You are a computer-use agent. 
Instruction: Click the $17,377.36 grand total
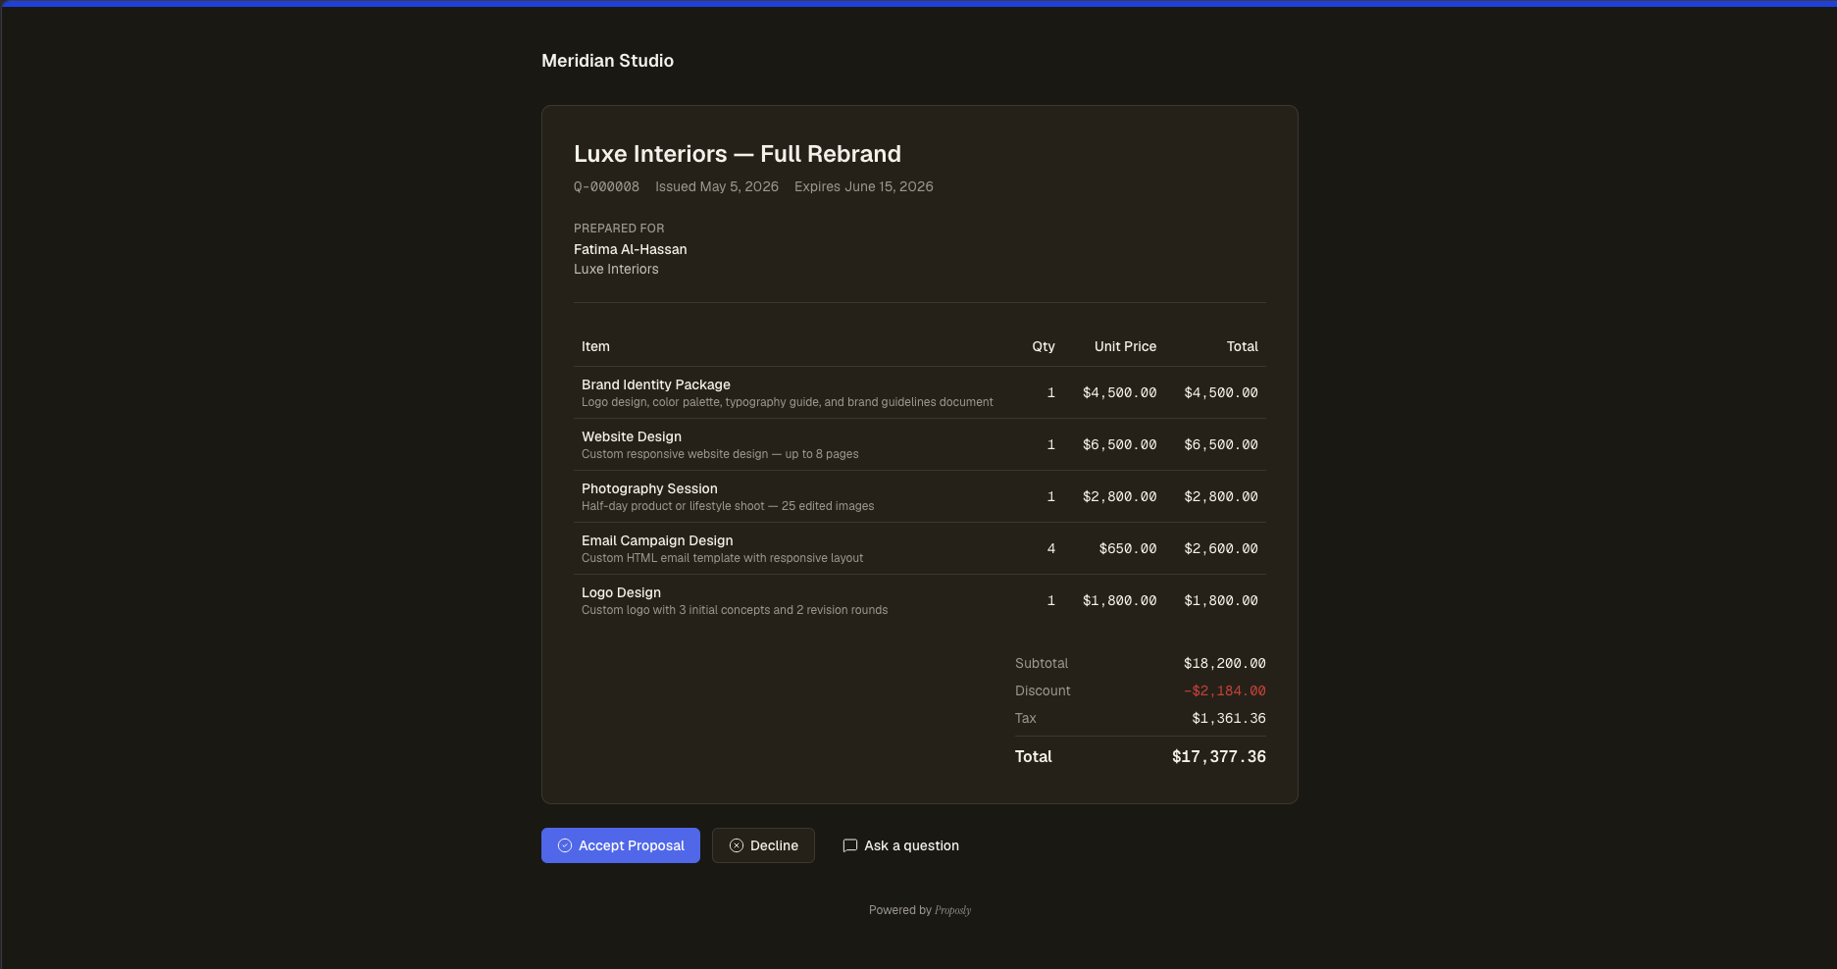tap(1219, 756)
